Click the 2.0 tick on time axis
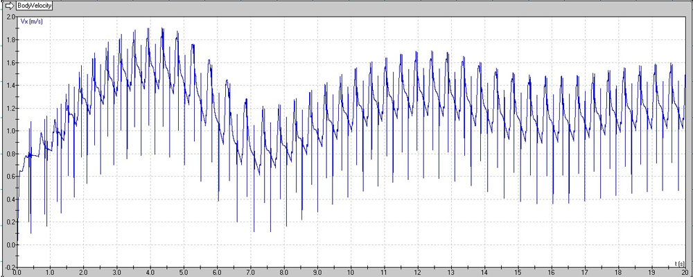 coord(84,273)
